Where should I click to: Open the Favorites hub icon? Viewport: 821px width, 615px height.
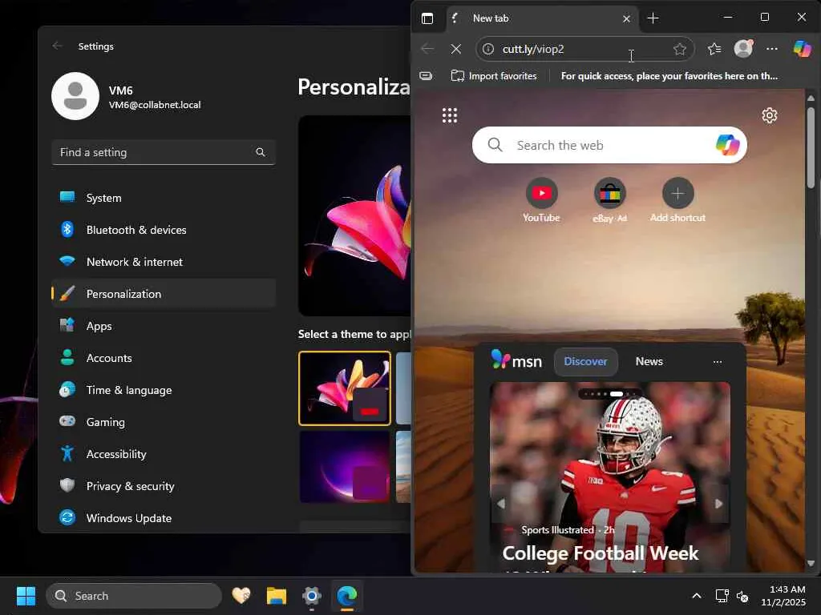[x=714, y=49]
